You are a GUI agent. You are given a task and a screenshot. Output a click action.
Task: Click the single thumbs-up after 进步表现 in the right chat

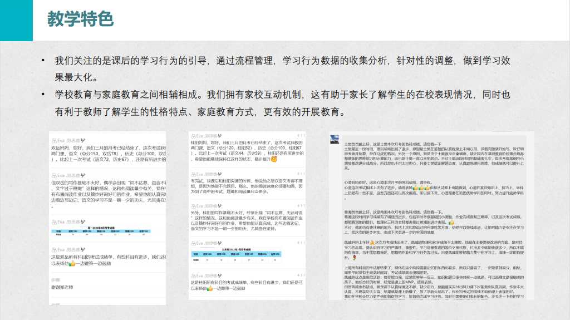click(451, 222)
